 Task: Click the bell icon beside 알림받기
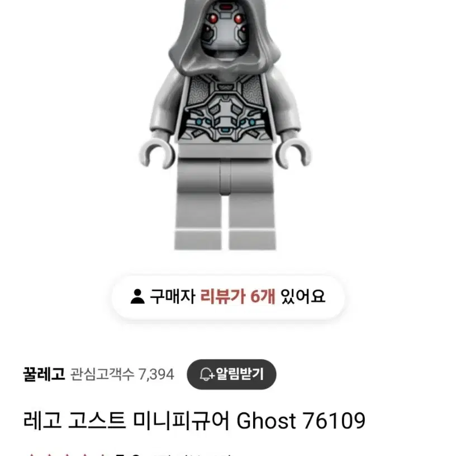click(207, 374)
